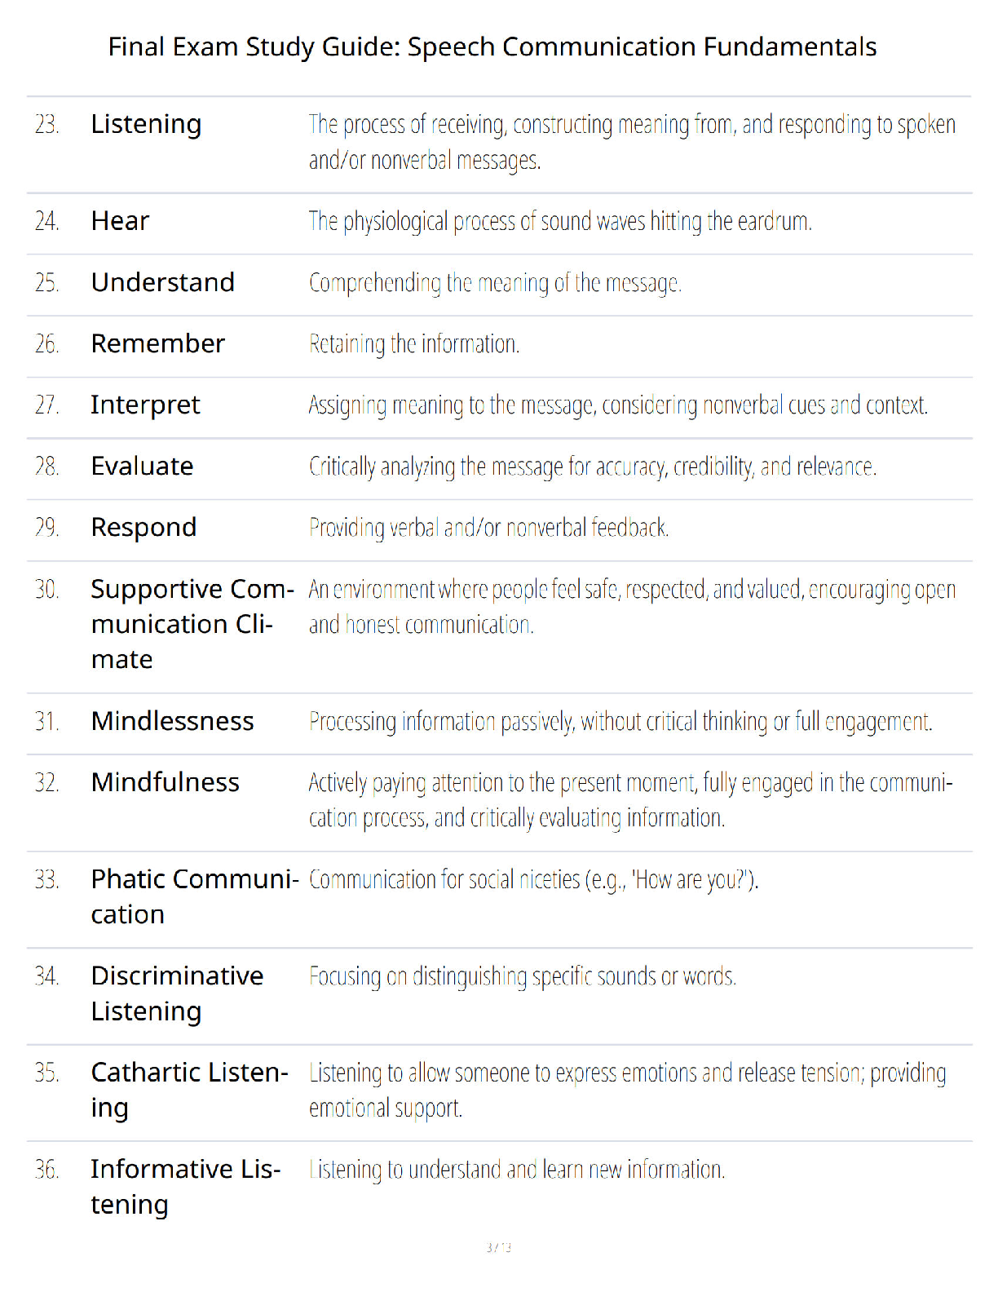This screenshot has height=1292, width=998.
Task: Click the Discriminative Listening term
Action: [178, 993]
